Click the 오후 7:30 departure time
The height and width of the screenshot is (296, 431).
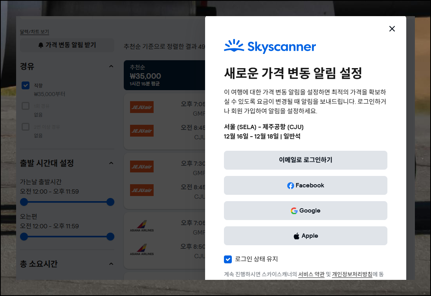tap(193, 163)
